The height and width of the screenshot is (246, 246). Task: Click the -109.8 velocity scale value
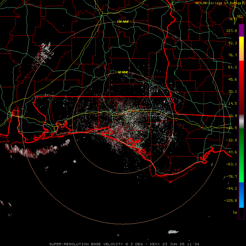[x=230, y=201]
